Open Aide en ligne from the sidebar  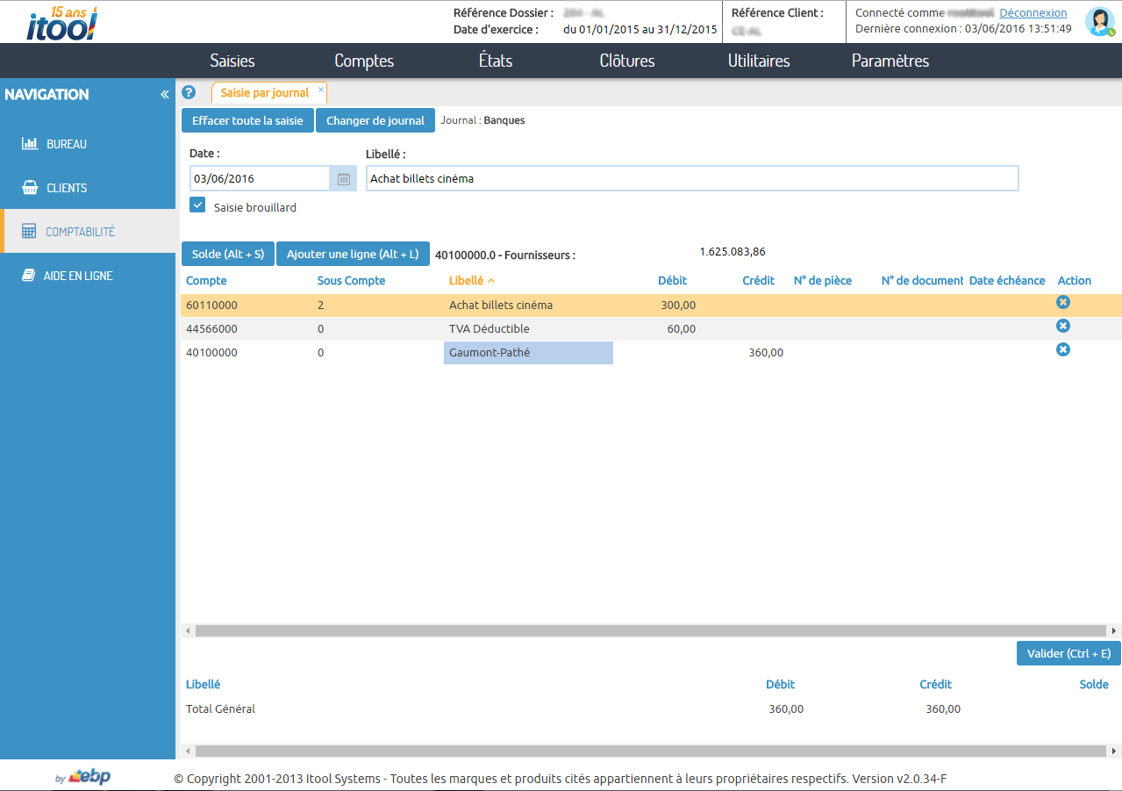[x=78, y=276]
